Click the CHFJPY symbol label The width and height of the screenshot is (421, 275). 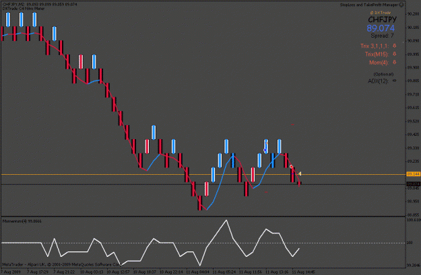click(382, 19)
